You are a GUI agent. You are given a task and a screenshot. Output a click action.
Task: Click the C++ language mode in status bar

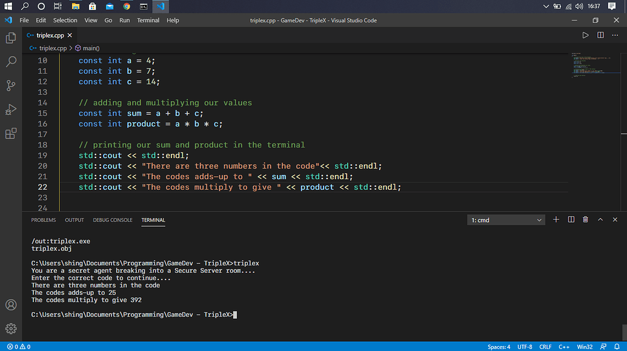click(x=563, y=347)
